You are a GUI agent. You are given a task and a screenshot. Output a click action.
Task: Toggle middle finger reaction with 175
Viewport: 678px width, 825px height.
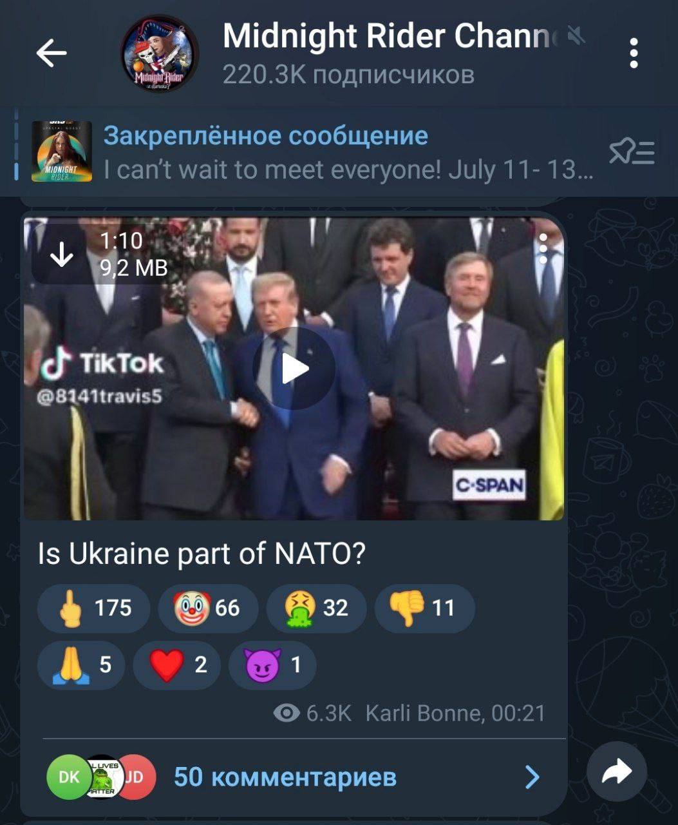point(94,608)
